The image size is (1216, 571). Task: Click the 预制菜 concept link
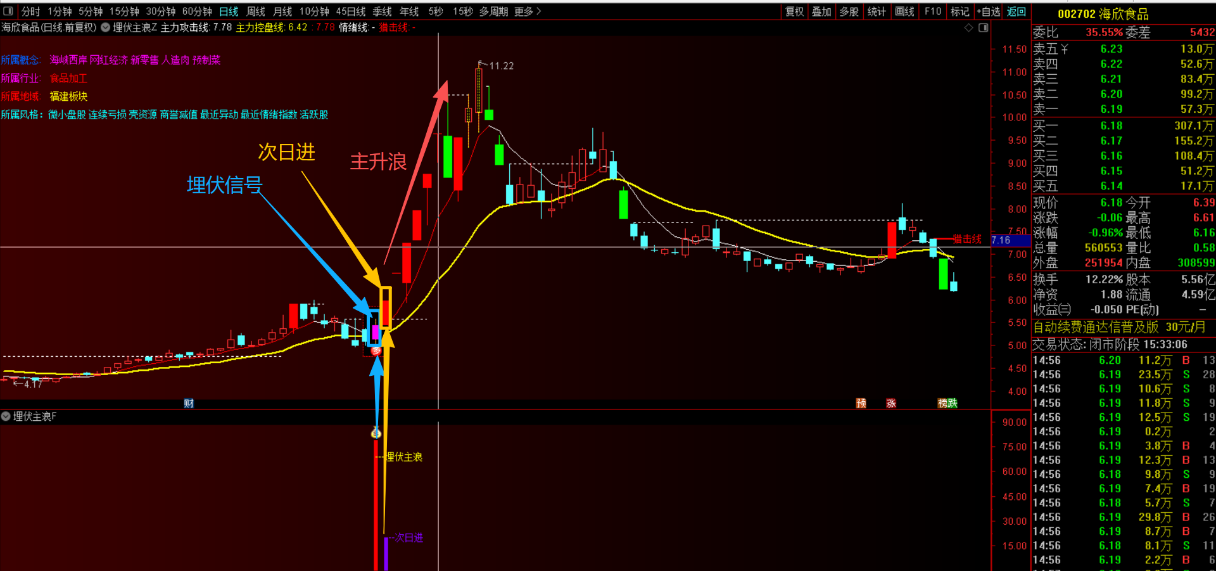[x=206, y=60]
